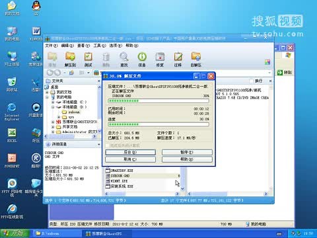Toggle 完成后关闭计算机 checkbox in extract dialog
Image resolution: width=317 pixels, height=238 pixels.
tap(107, 145)
